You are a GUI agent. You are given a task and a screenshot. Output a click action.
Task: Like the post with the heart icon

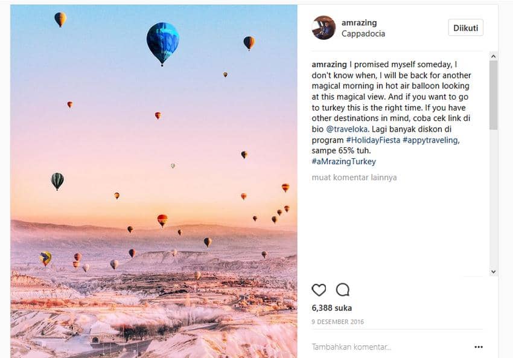pyautogui.click(x=319, y=290)
